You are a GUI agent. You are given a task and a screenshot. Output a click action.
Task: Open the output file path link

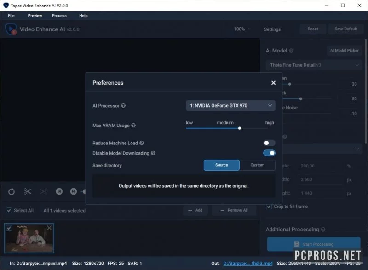pos(248,263)
